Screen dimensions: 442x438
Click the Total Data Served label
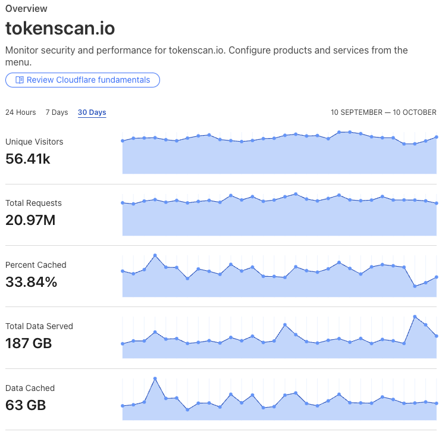click(39, 326)
